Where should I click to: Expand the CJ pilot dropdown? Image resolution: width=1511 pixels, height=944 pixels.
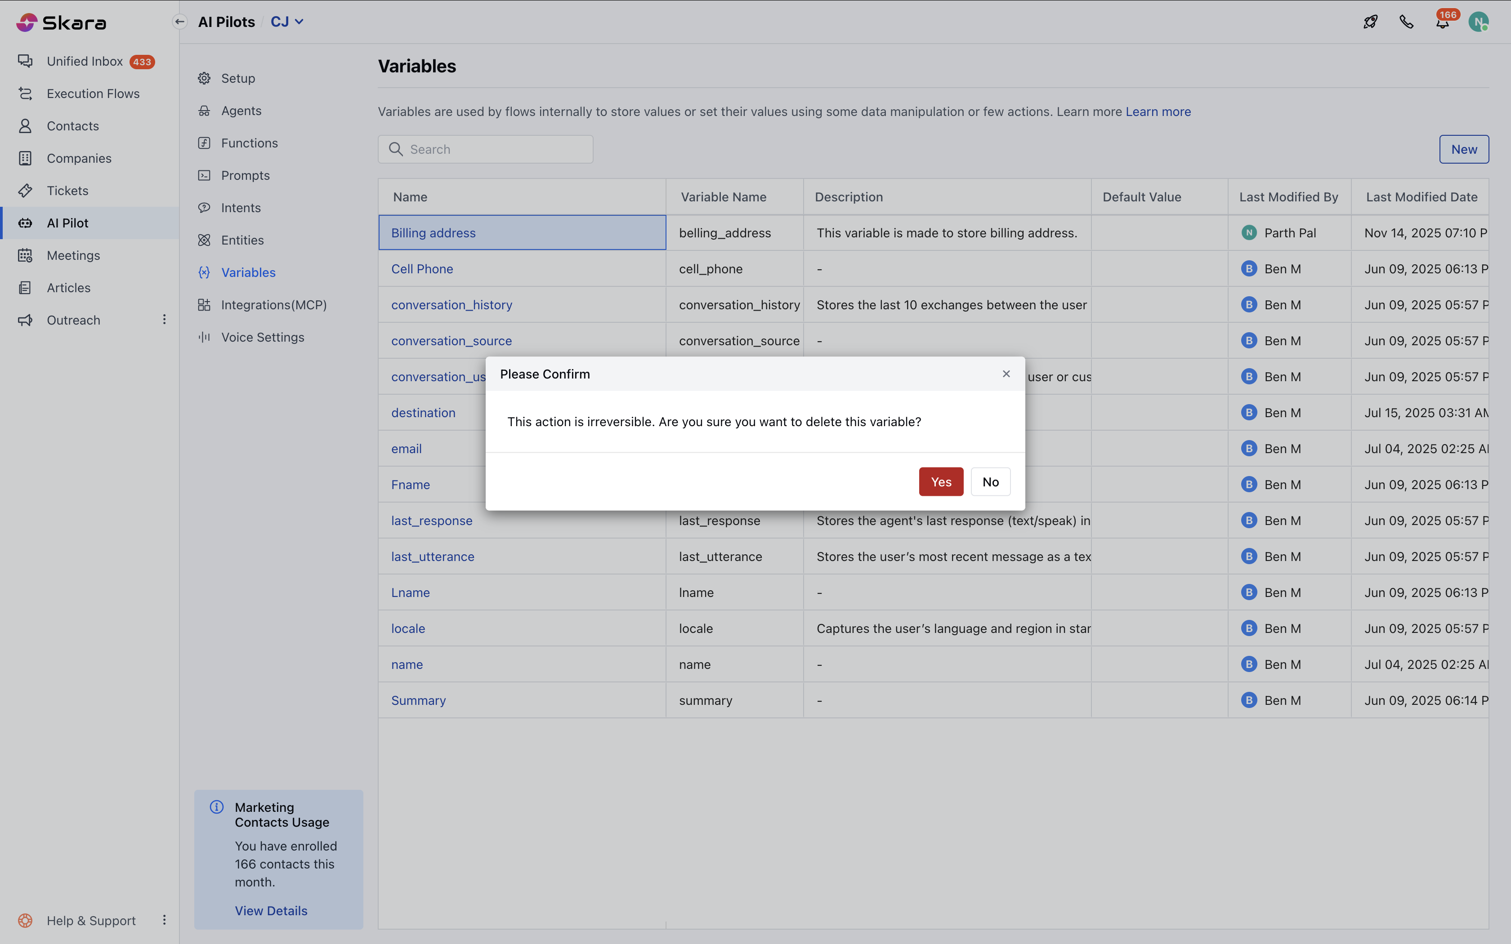(x=287, y=22)
